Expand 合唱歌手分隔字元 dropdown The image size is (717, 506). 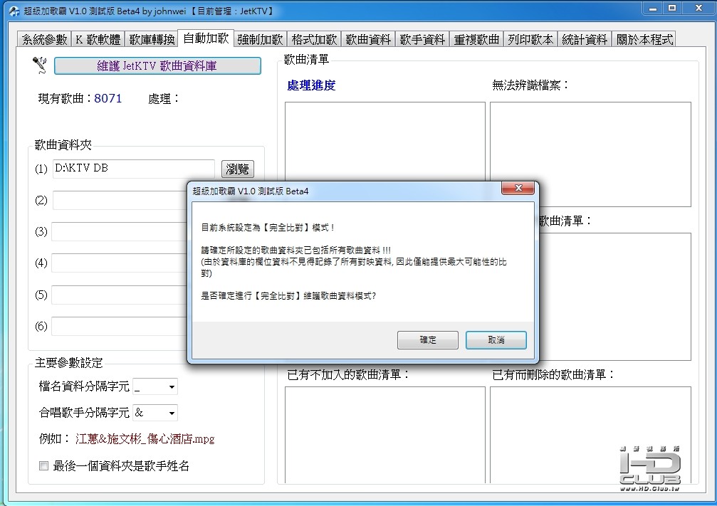click(x=172, y=413)
